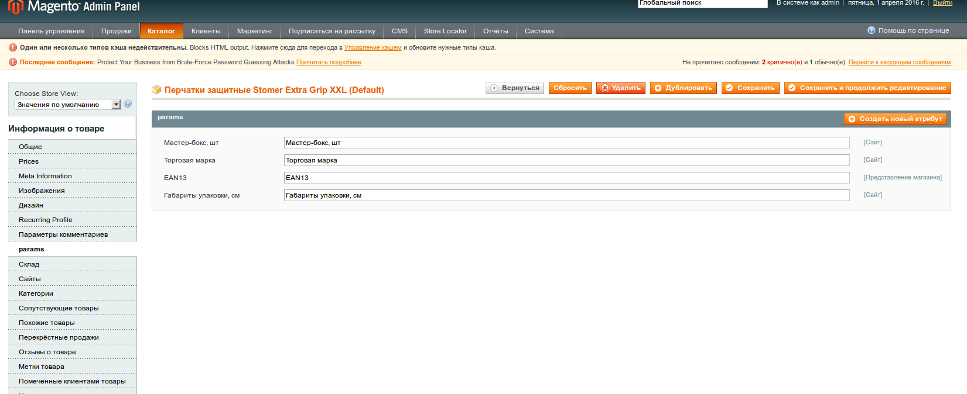Click the cache warning alert icon
The height and width of the screenshot is (394, 967).
(x=13, y=47)
